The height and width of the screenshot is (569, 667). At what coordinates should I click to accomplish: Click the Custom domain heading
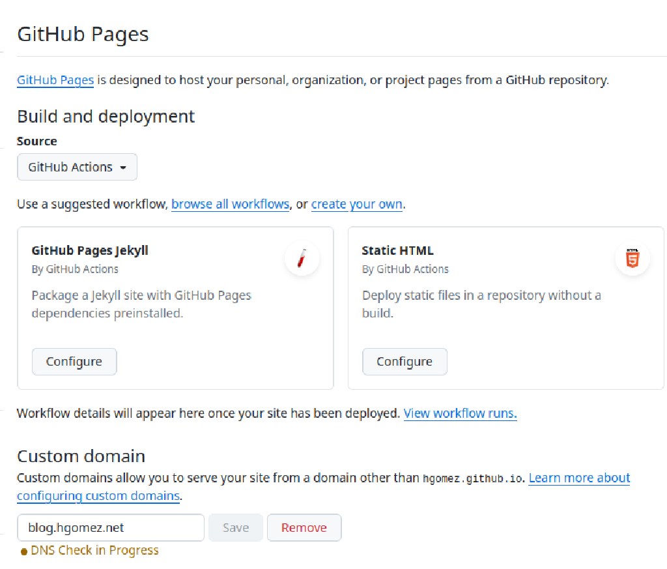pos(81,456)
